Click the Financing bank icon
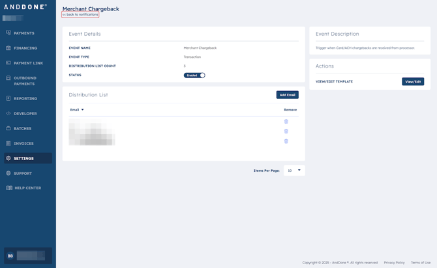Viewport: 437px width, 268px height. tap(8, 48)
